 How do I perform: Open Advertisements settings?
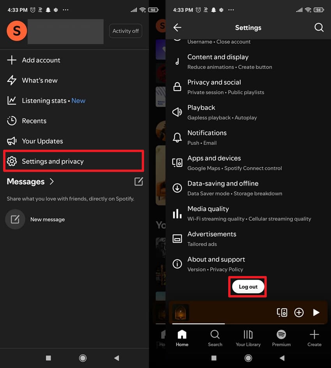point(248,239)
